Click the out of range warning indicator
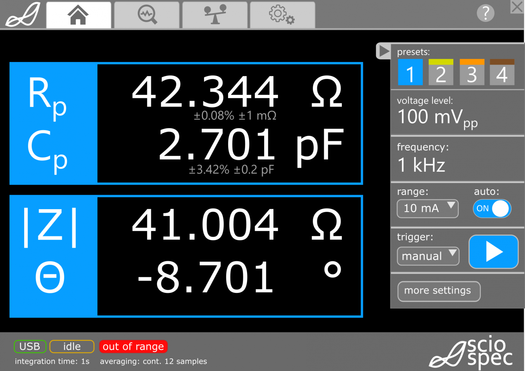The image size is (525, 371). pos(133,346)
